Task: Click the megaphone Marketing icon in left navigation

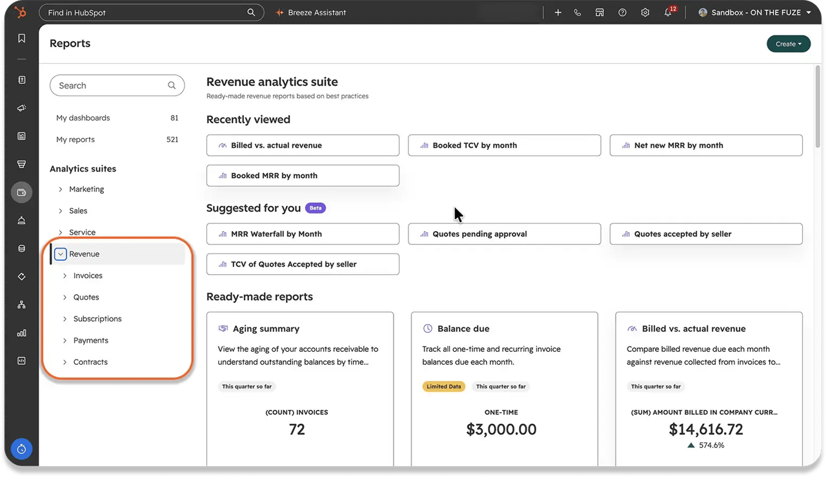Action: 21,108
